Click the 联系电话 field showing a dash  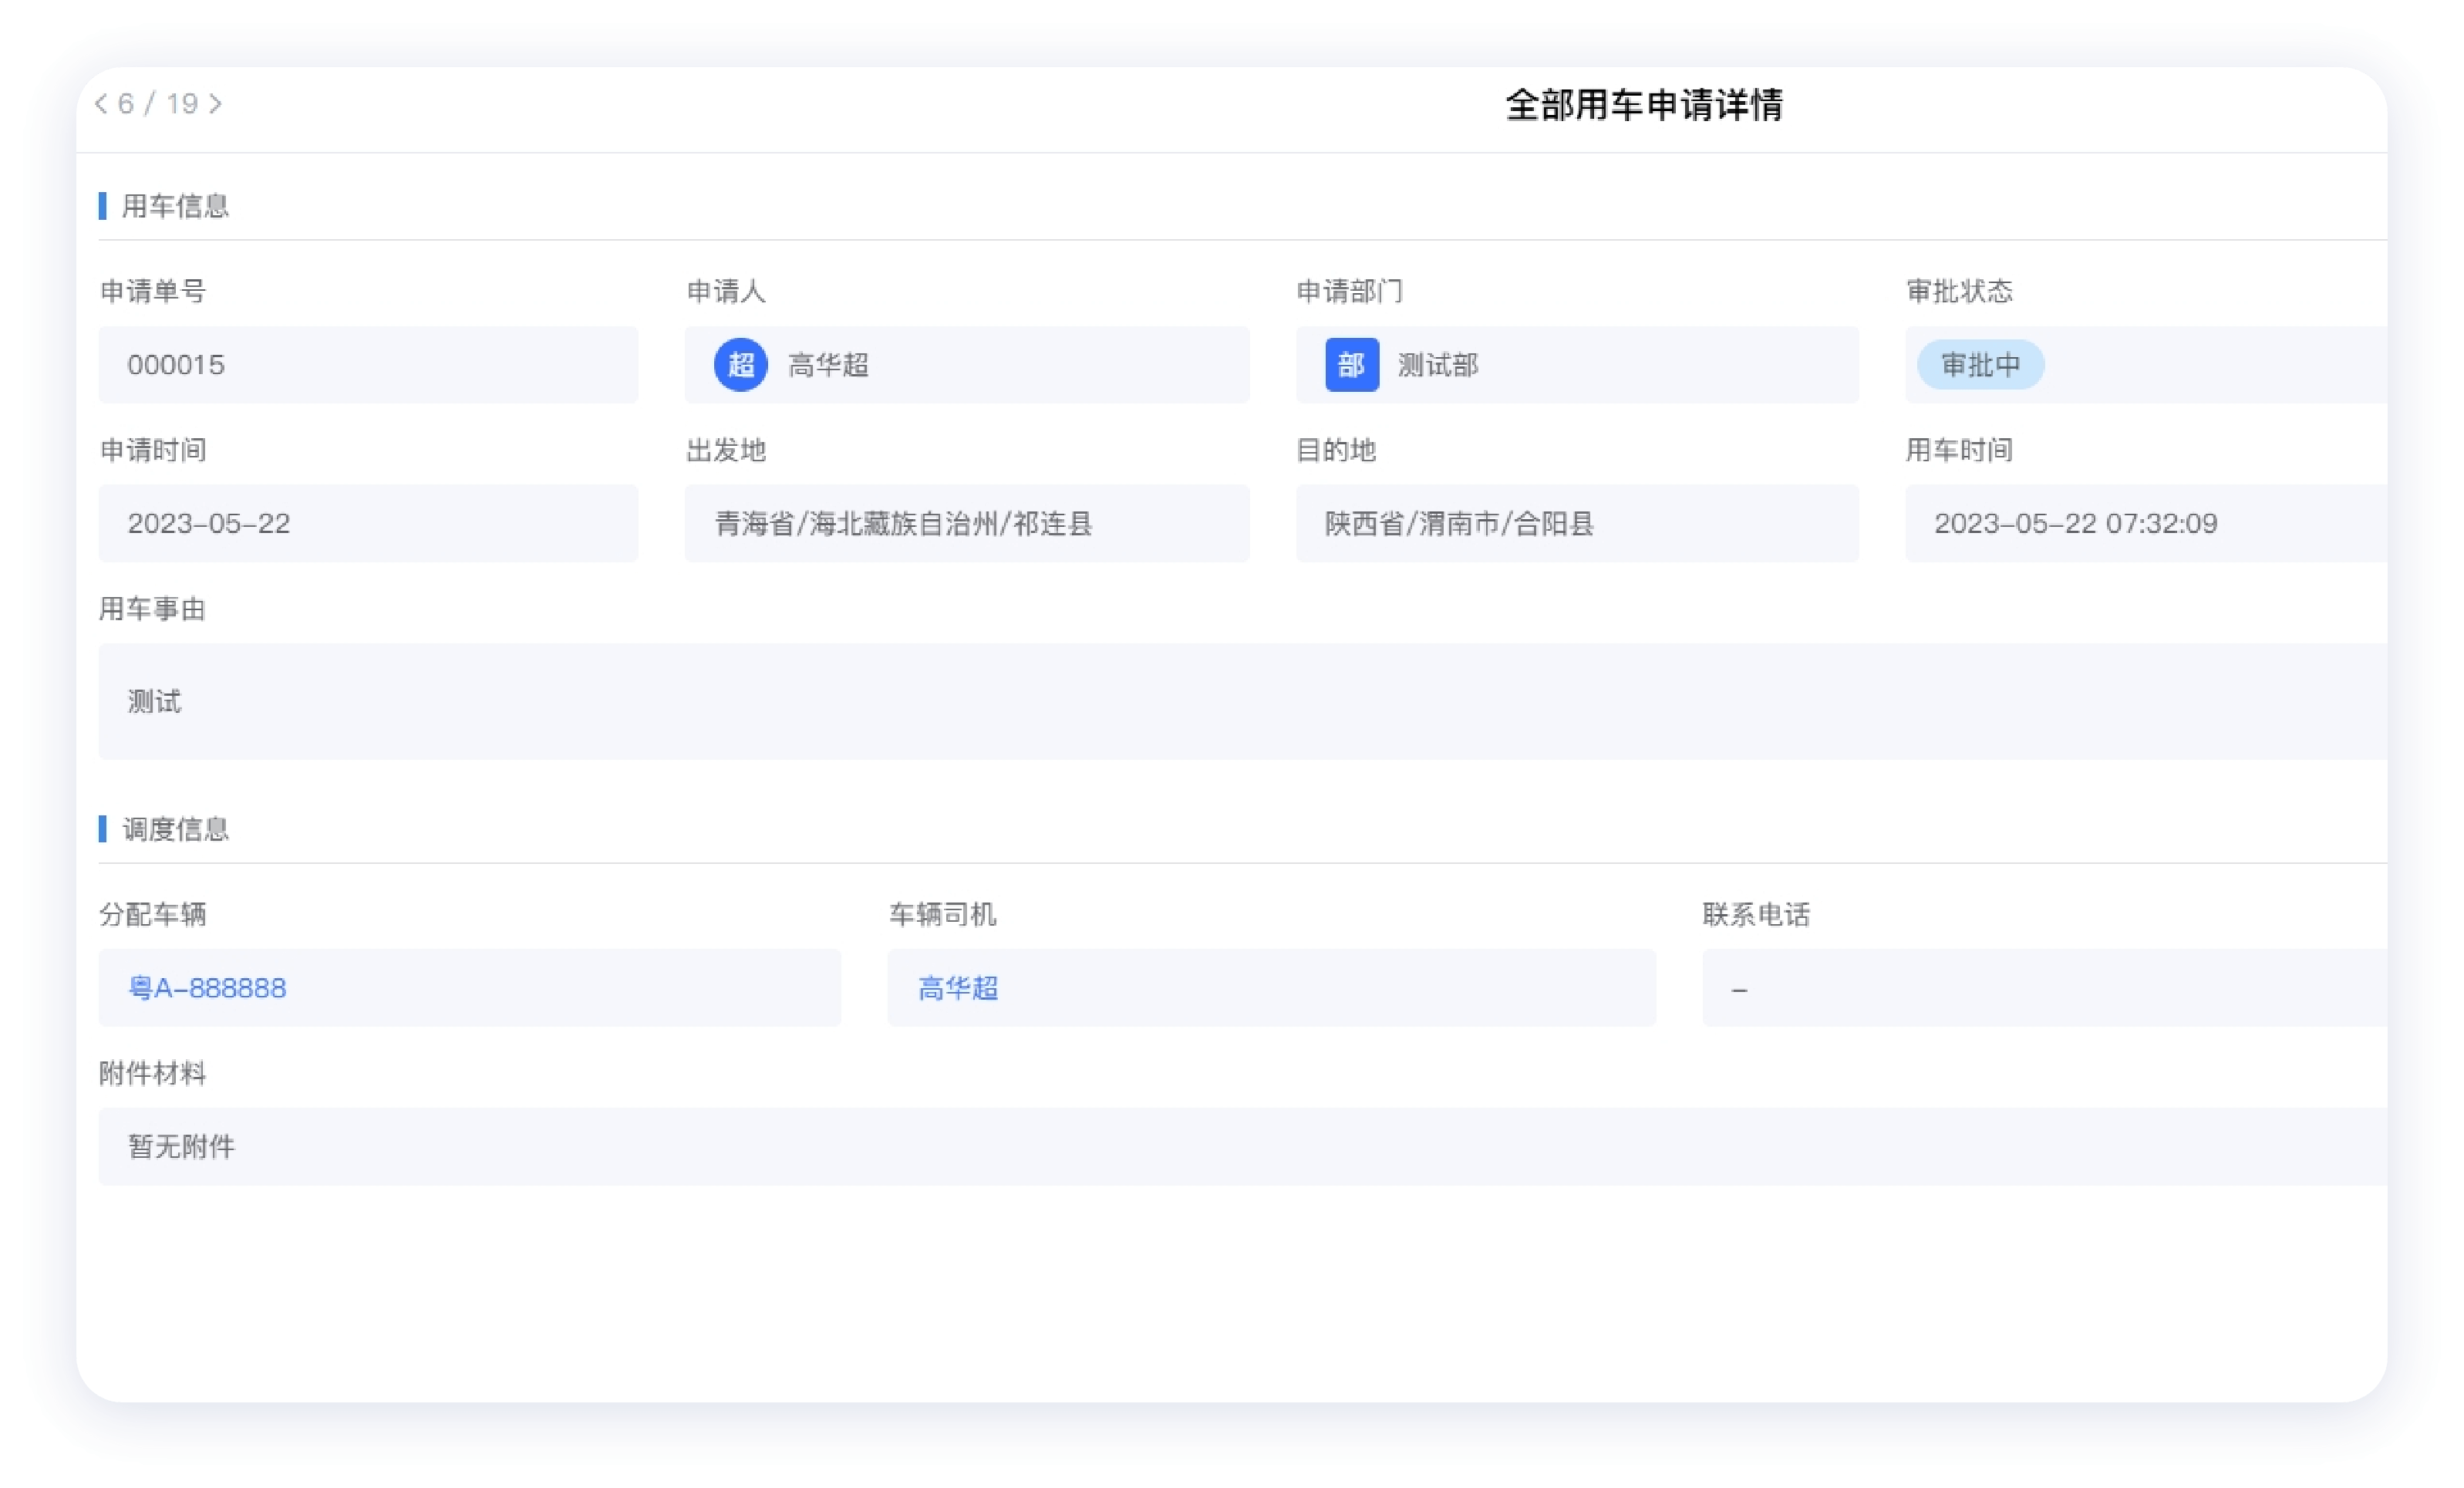point(2045,988)
